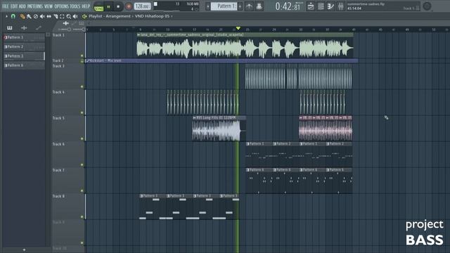The image size is (450, 253).
Task: Select the Zoom magnifier tool
Action: click(x=69, y=16)
